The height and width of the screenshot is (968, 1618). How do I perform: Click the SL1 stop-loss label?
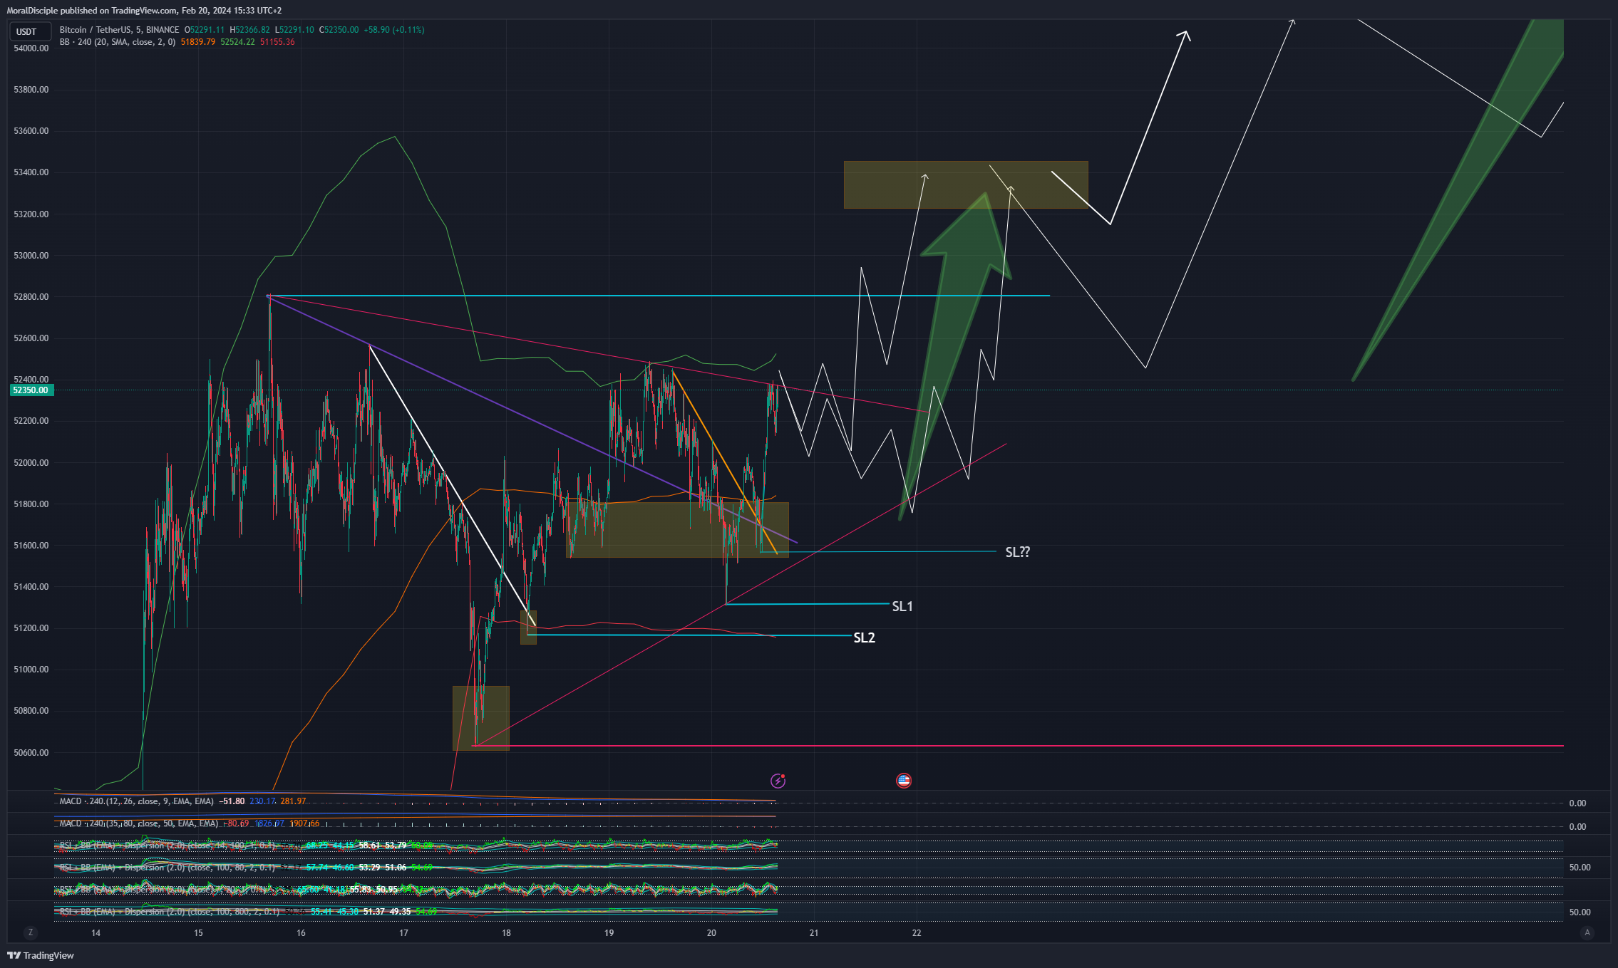[x=902, y=606]
